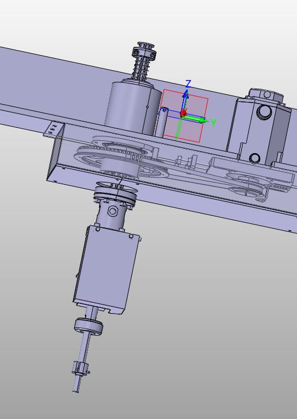Click the red triad origin cube
The height and width of the screenshot is (419, 297).
click(x=183, y=113)
